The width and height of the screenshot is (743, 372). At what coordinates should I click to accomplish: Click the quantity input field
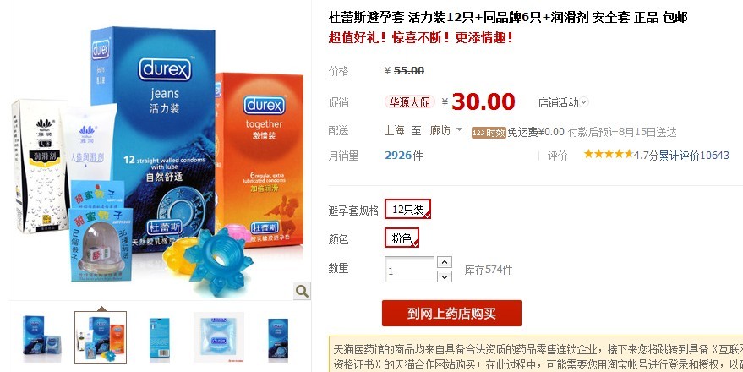pyautogui.click(x=409, y=270)
